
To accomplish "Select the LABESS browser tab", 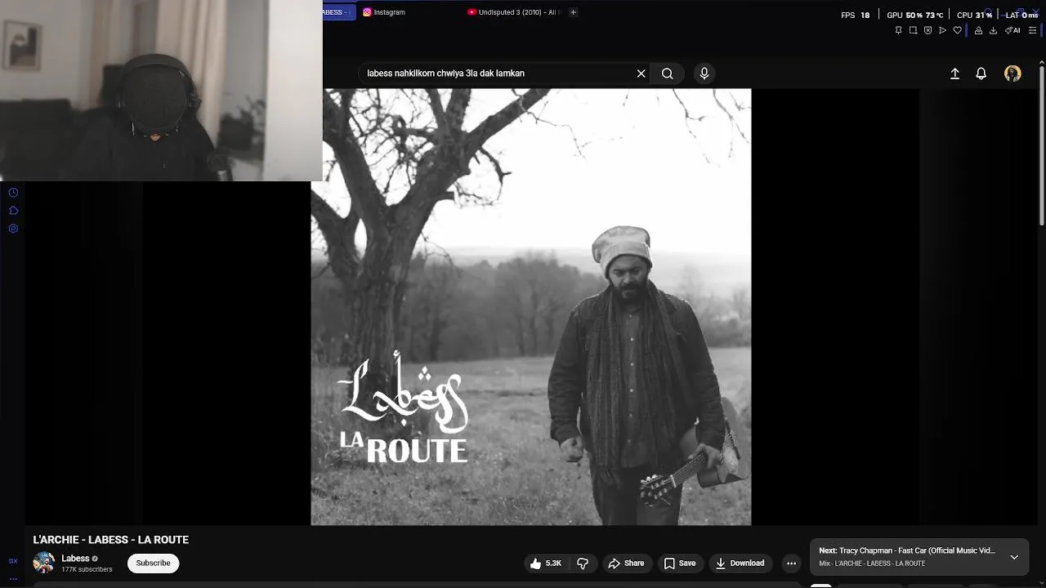I will coord(338,12).
